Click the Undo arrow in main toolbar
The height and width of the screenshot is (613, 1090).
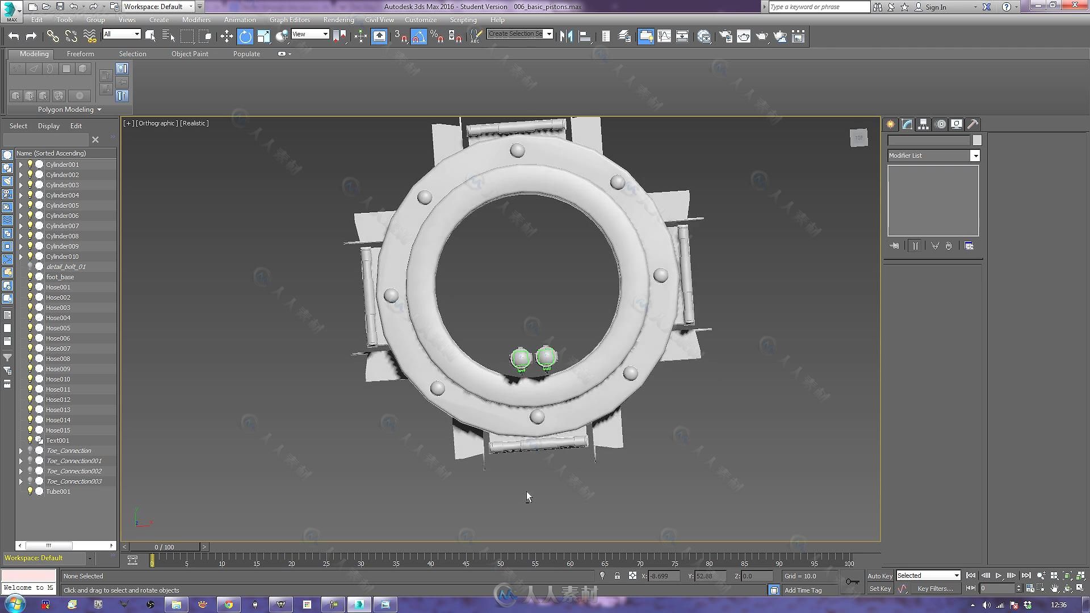click(14, 36)
